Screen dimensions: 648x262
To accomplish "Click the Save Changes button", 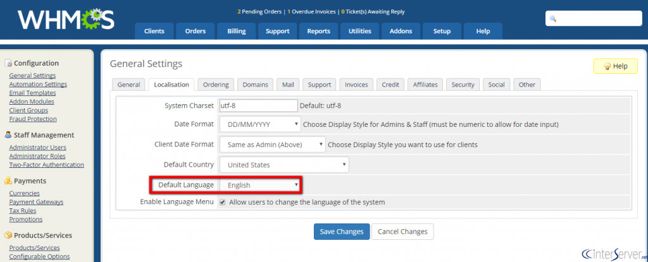I will point(342,232).
